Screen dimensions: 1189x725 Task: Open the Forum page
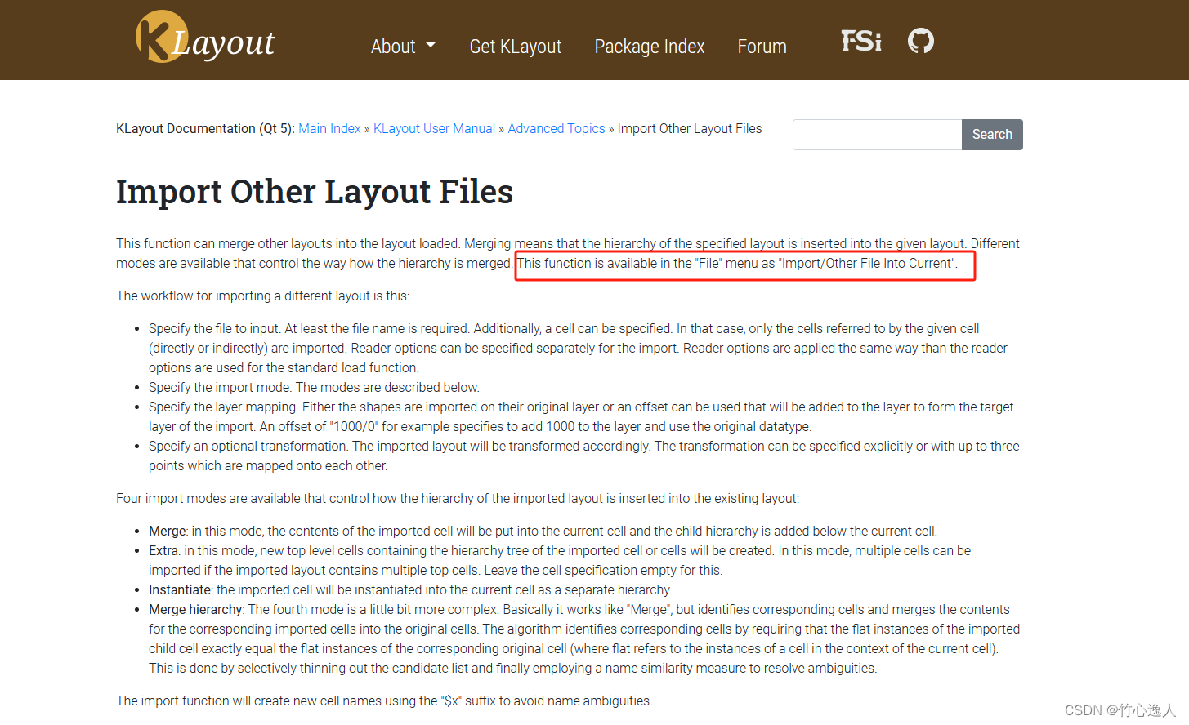point(762,47)
